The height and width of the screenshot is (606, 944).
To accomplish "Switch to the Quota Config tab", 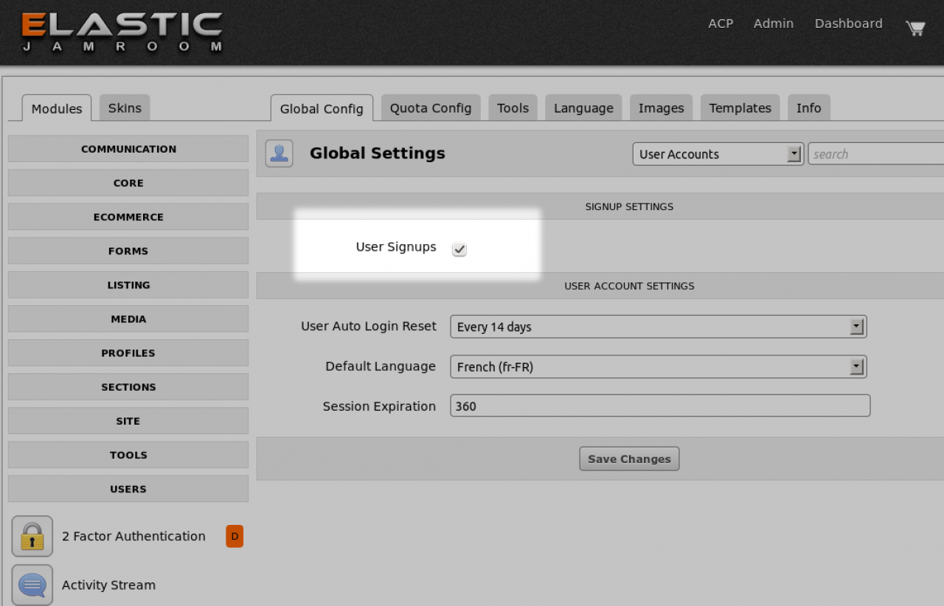I will [431, 108].
